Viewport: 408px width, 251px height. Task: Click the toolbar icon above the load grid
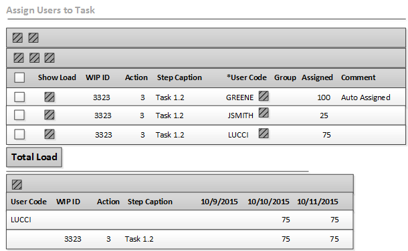point(17,185)
